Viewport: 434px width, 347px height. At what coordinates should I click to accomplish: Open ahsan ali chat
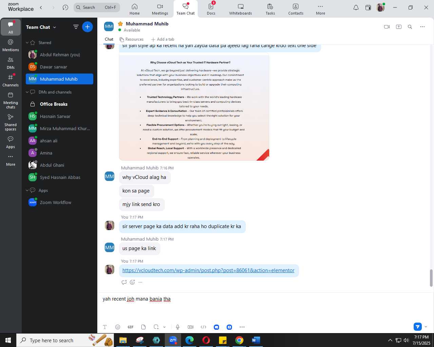tap(59, 141)
